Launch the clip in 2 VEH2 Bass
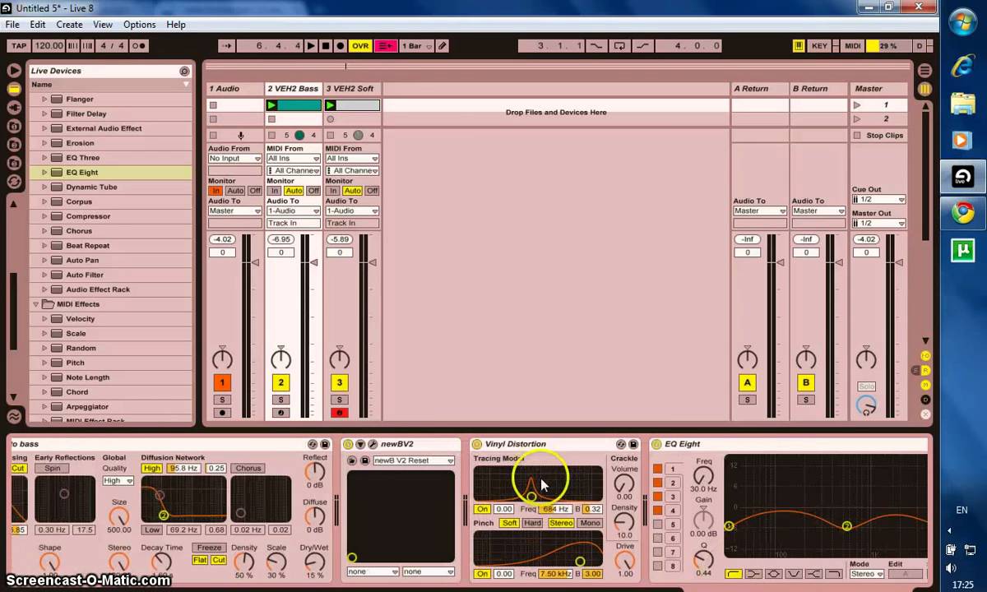 pyautogui.click(x=271, y=105)
